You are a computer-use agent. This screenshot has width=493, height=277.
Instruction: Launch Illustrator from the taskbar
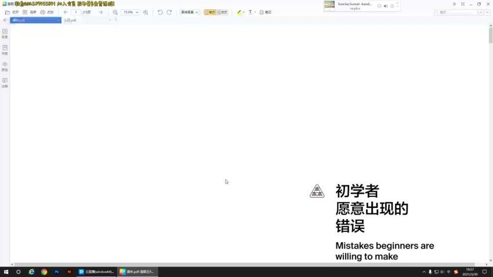69,272
